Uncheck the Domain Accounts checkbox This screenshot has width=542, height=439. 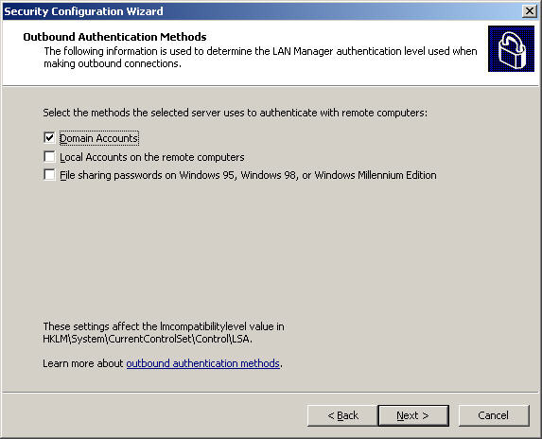pos(49,138)
